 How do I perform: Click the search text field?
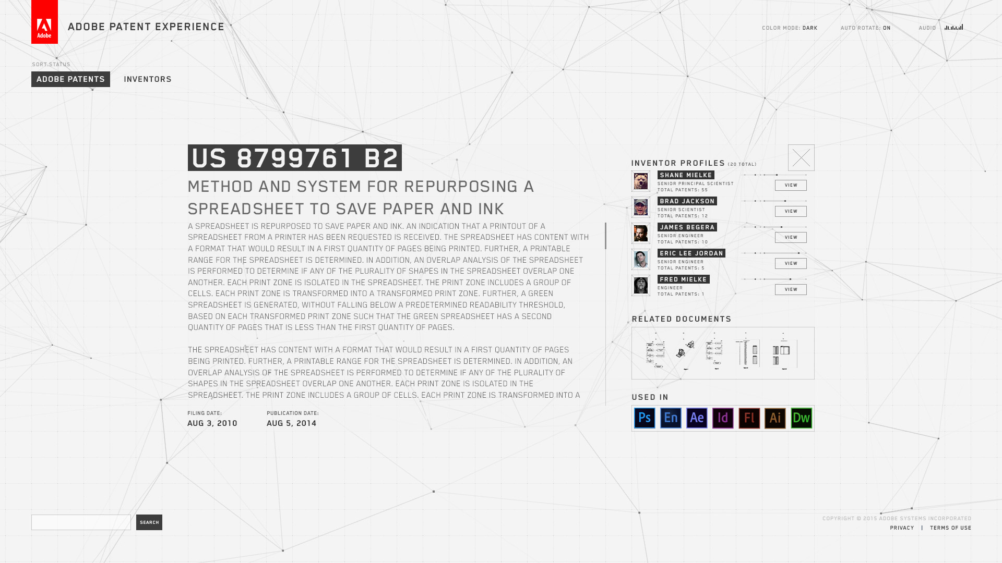pos(81,522)
